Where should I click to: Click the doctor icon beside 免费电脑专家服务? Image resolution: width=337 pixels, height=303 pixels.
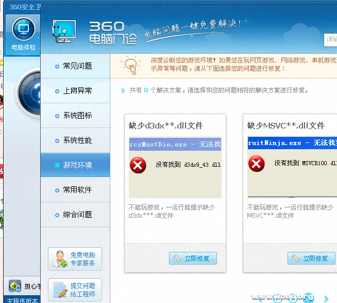coord(60,259)
